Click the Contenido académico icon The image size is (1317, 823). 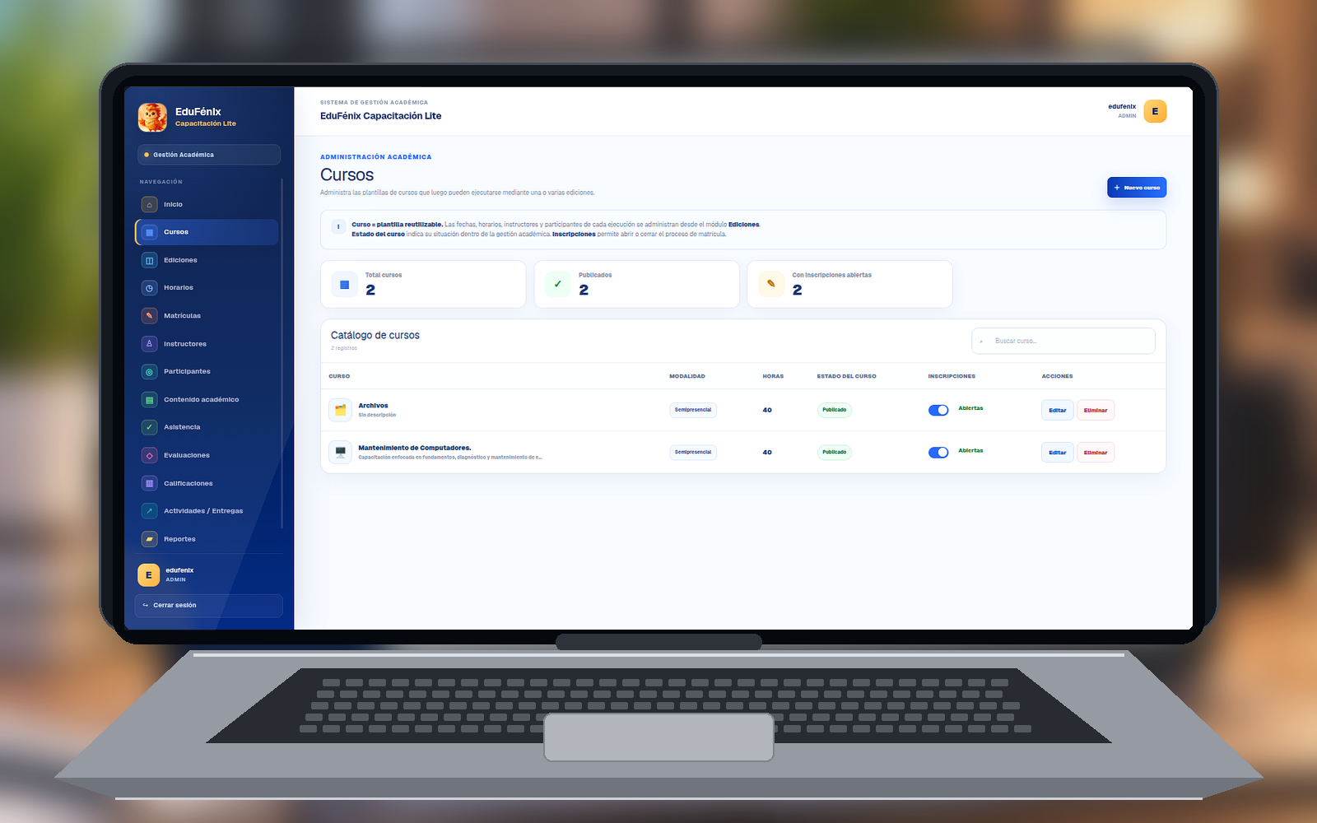149,399
